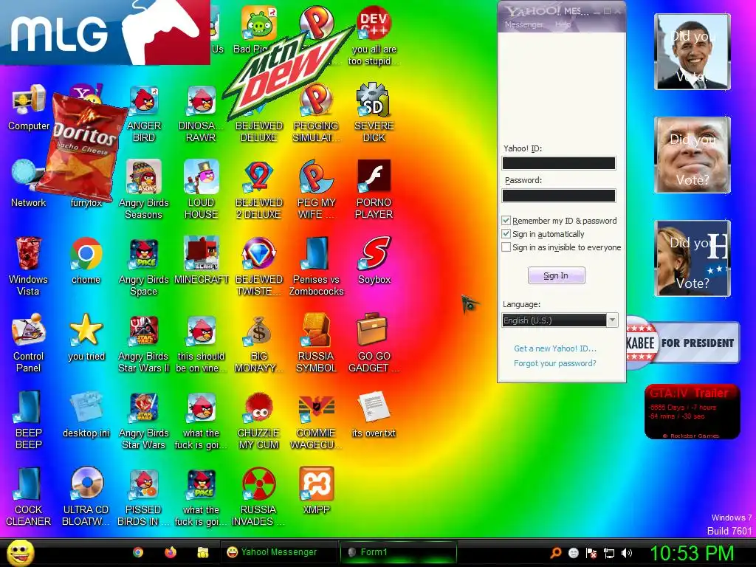Select 'this should be on vine' icon

pos(201,343)
